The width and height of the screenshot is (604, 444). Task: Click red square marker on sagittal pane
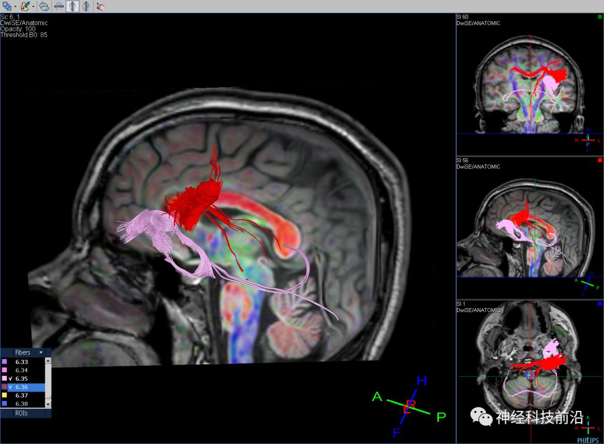pyautogui.click(x=600, y=160)
